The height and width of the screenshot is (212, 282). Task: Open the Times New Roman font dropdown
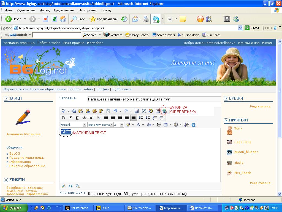100,125
